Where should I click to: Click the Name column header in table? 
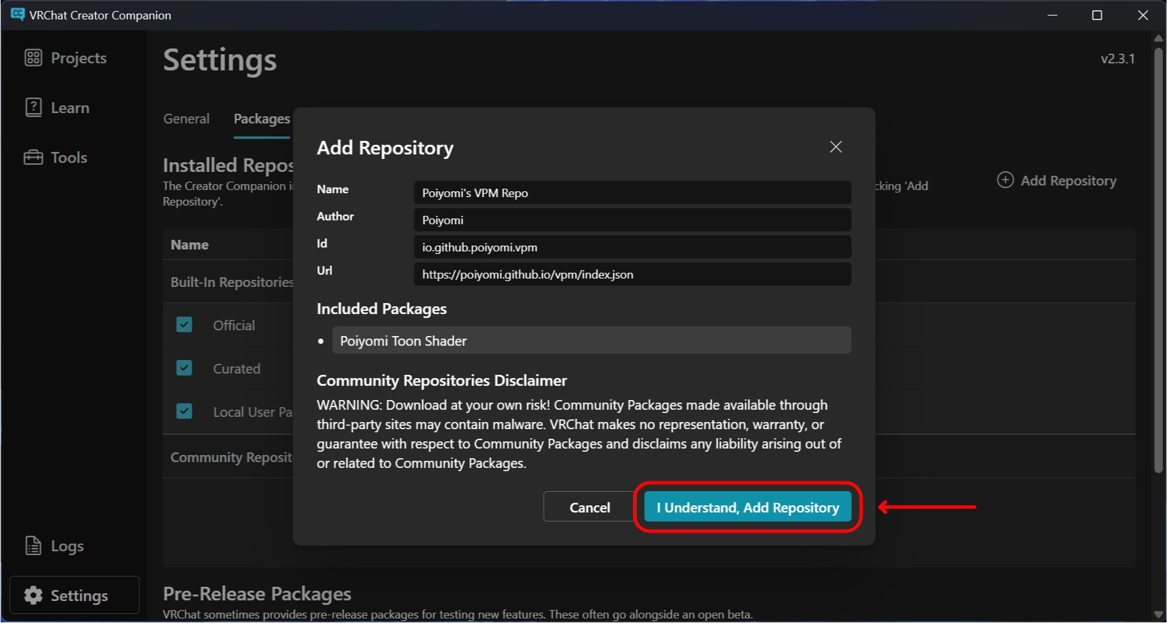190,245
